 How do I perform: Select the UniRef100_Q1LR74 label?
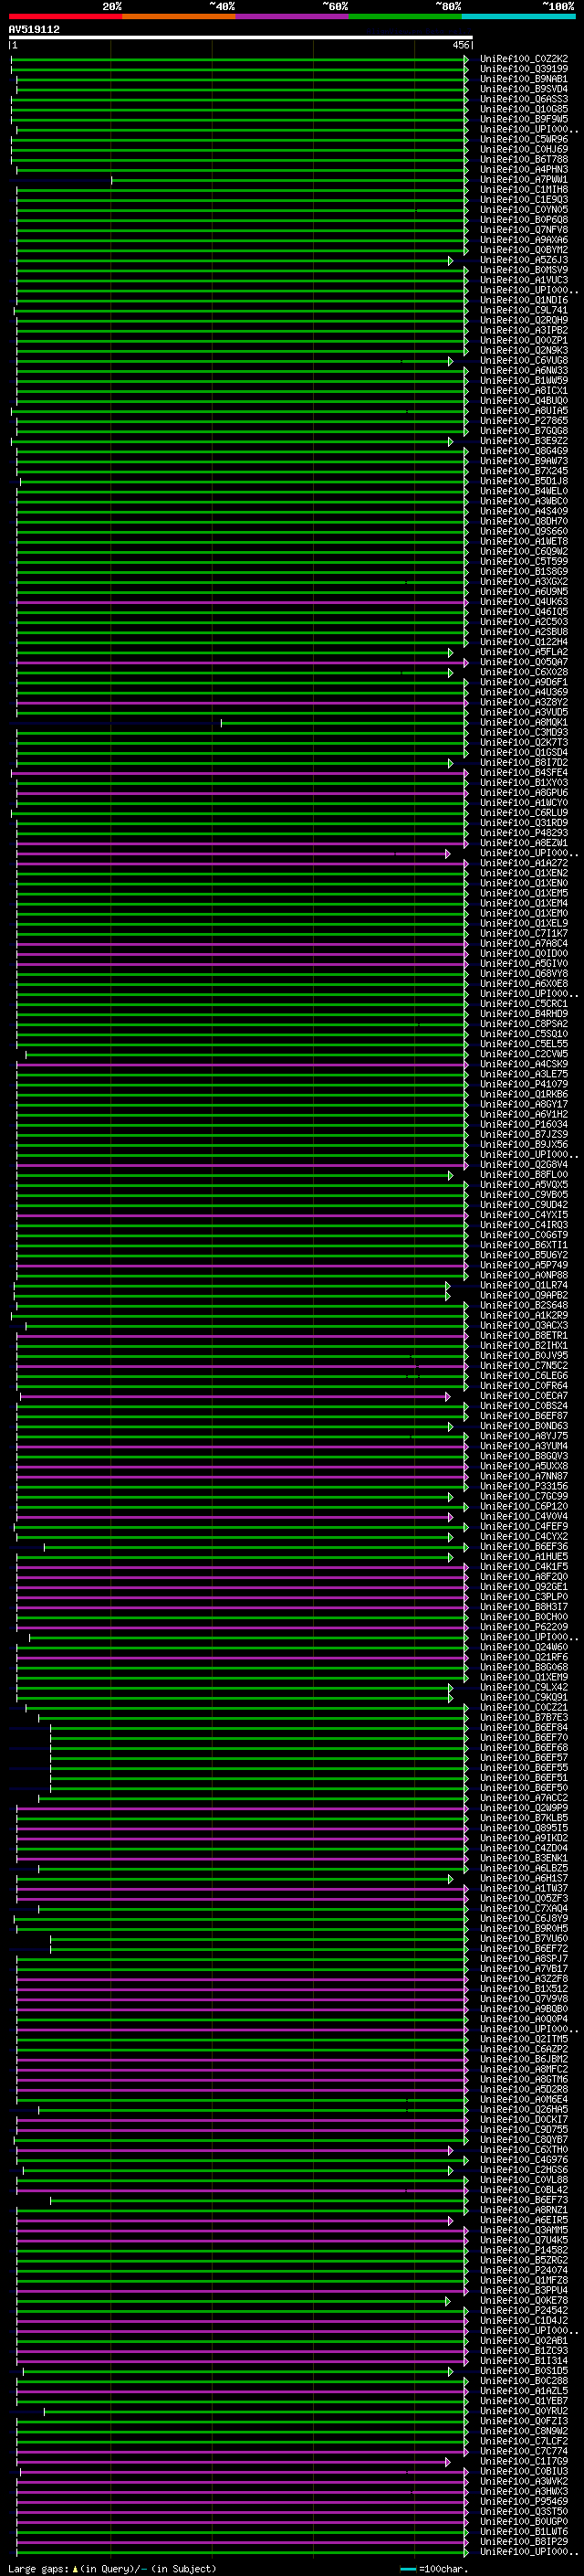point(524,1285)
